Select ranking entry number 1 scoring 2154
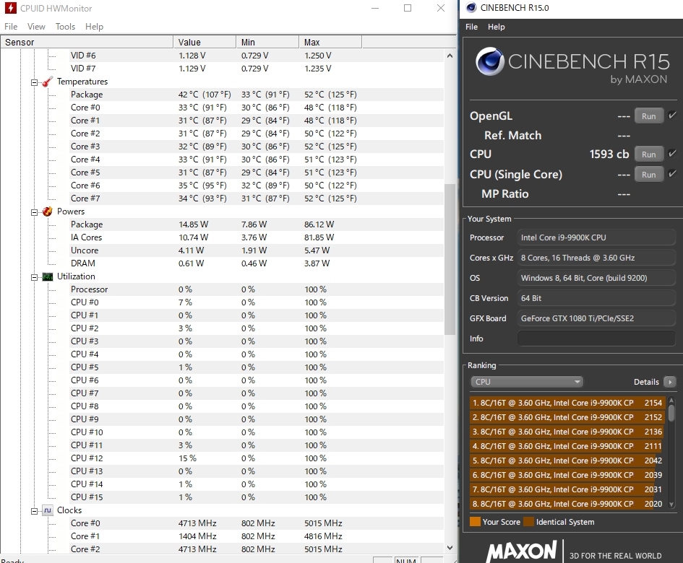This screenshot has height=563, width=683. click(x=568, y=403)
